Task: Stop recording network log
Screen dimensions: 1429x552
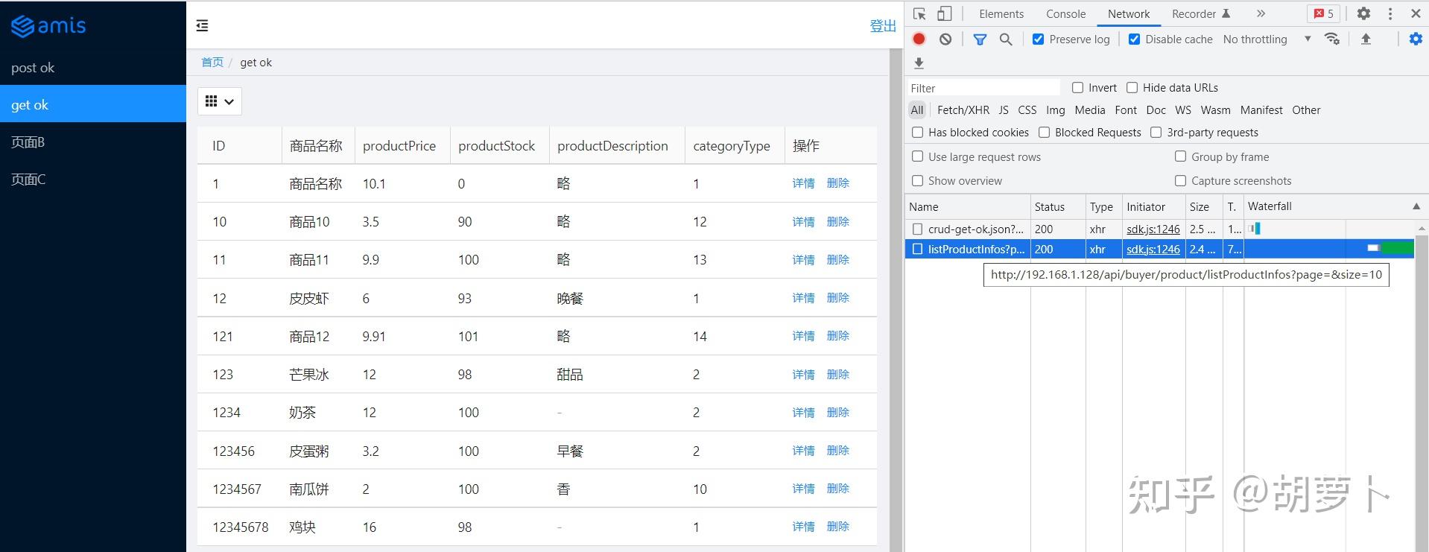Action: coord(919,39)
